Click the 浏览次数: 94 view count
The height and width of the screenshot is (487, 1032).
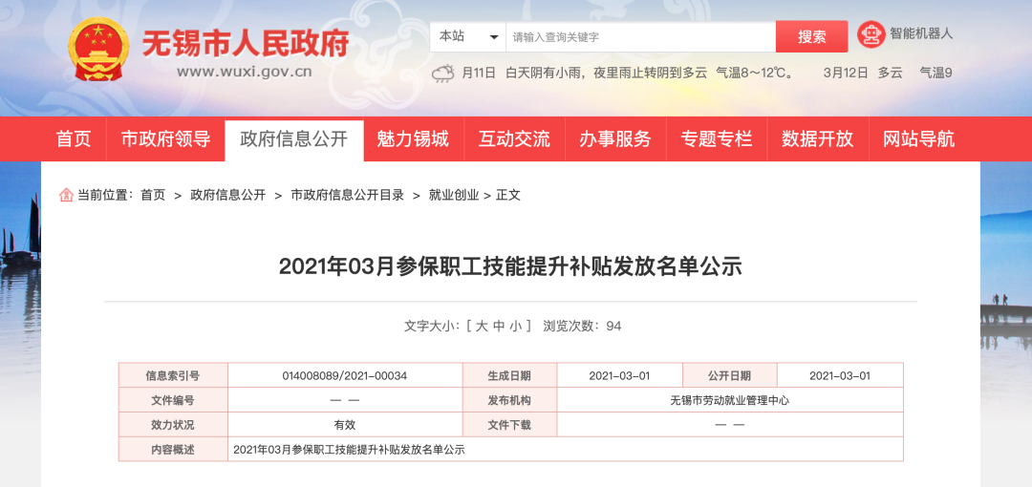[582, 326]
